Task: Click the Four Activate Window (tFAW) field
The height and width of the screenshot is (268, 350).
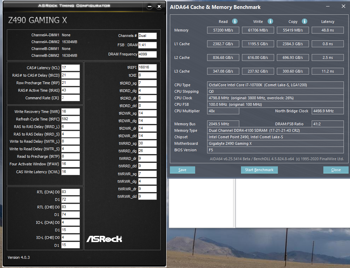Action: click(x=70, y=164)
